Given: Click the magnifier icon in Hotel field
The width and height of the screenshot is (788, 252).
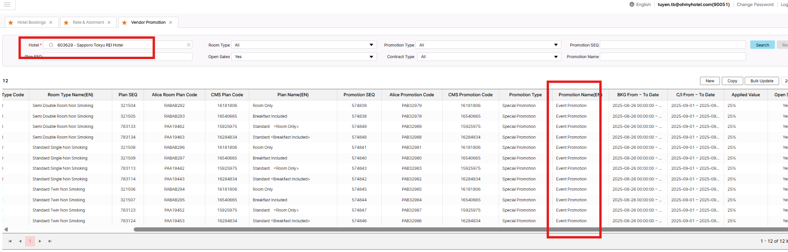Looking at the screenshot, I should [51, 45].
